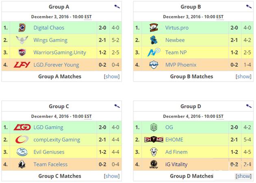
Task: Click the Wings Gaming winged logo
Action: [22, 40]
